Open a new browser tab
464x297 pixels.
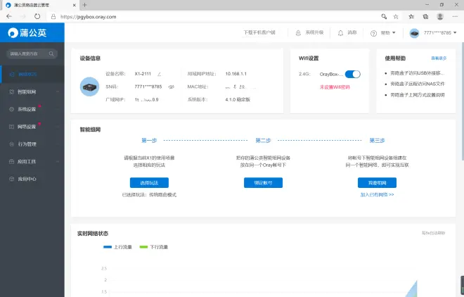[x=84, y=5]
